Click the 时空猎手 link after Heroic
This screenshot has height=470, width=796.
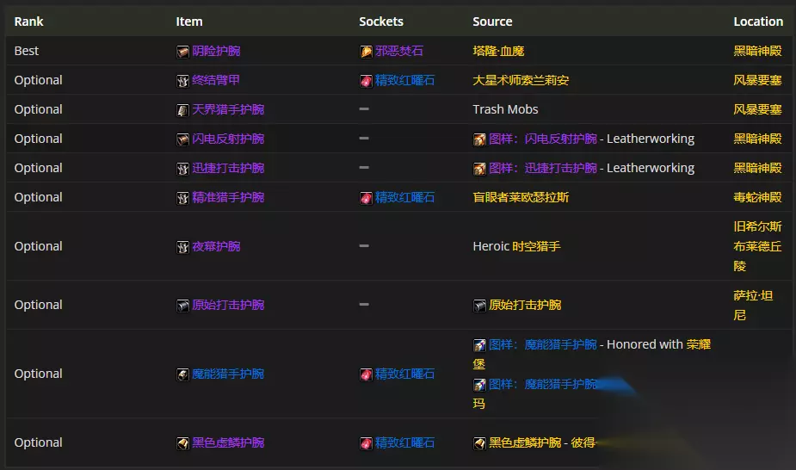536,247
